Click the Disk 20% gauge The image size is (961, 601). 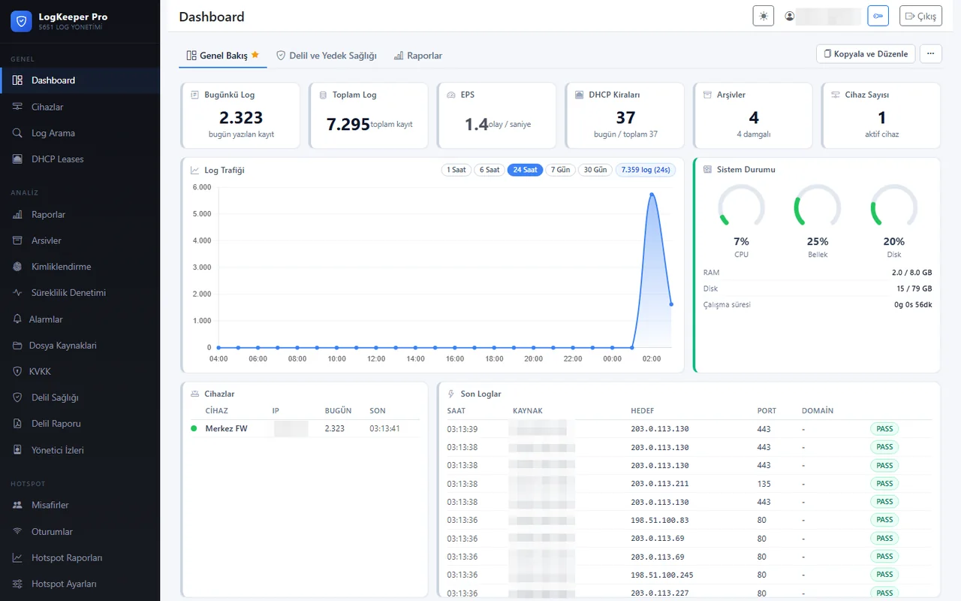click(x=893, y=207)
